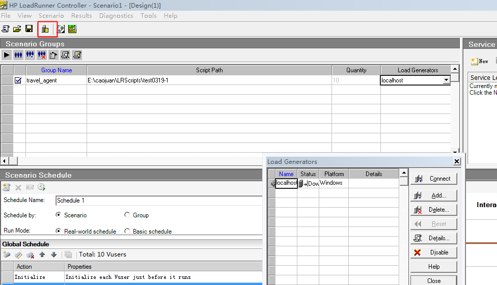This screenshot has height=285, width=497.
Task: Click the Group Name column header
Action: [x=57, y=70]
